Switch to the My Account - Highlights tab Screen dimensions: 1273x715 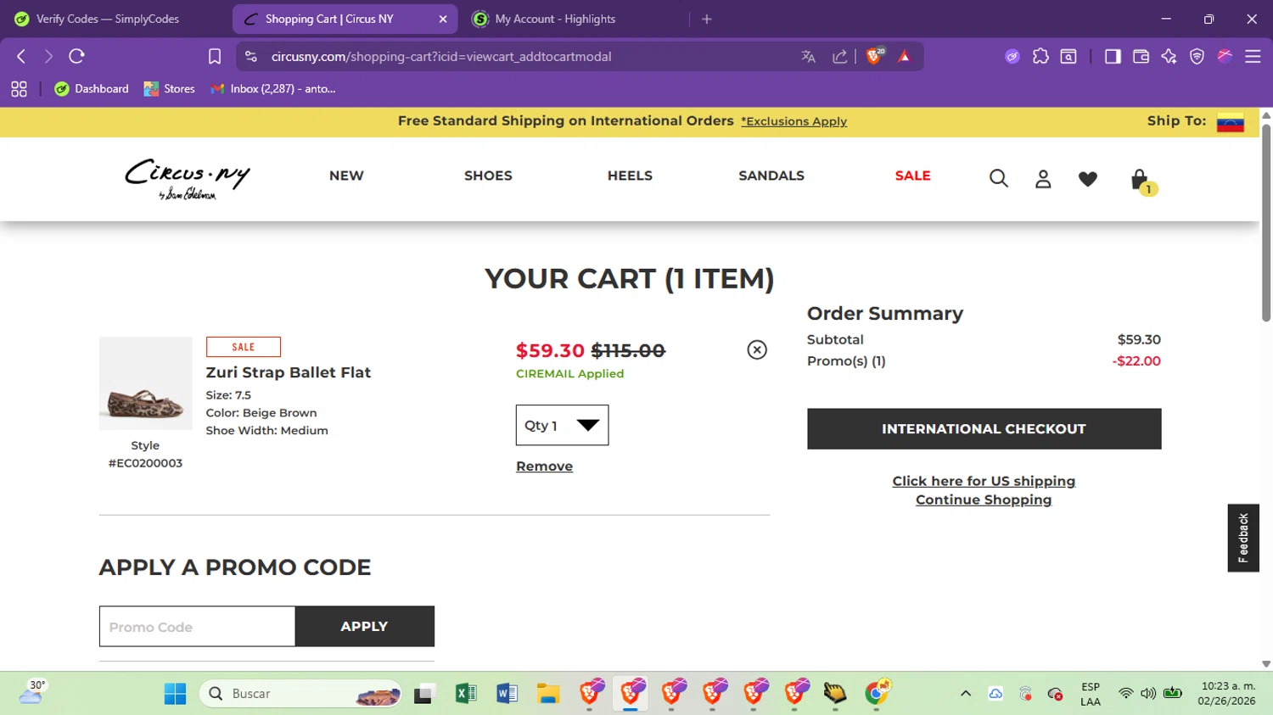click(x=555, y=19)
